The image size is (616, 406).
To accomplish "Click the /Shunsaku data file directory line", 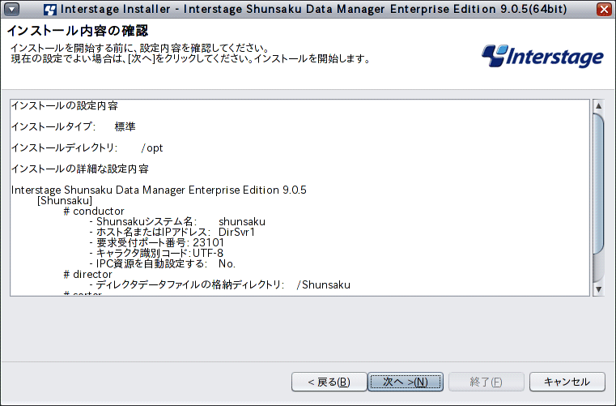I will coord(219,284).
